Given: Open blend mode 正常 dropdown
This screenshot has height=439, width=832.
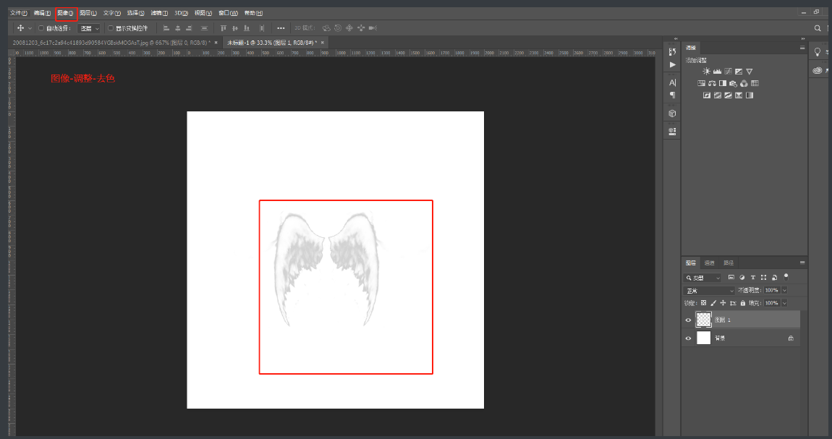Looking at the screenshot, I should pyautogui.click(x=710, y=291).
